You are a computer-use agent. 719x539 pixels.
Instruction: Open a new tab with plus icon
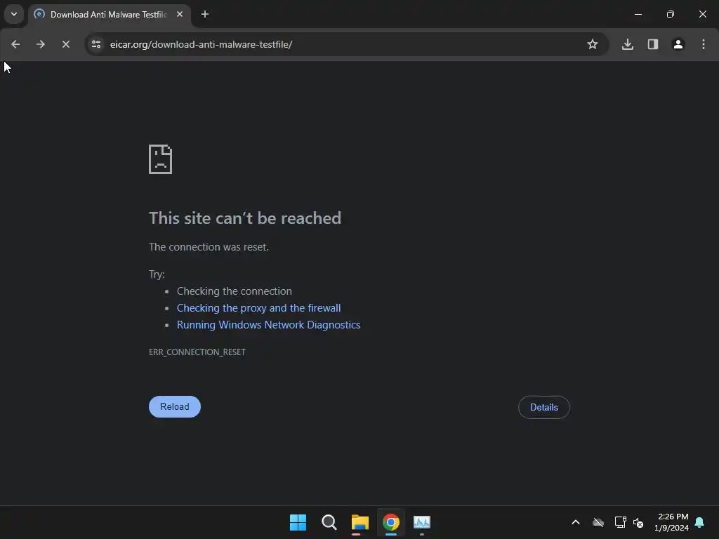tap(205, 15)
